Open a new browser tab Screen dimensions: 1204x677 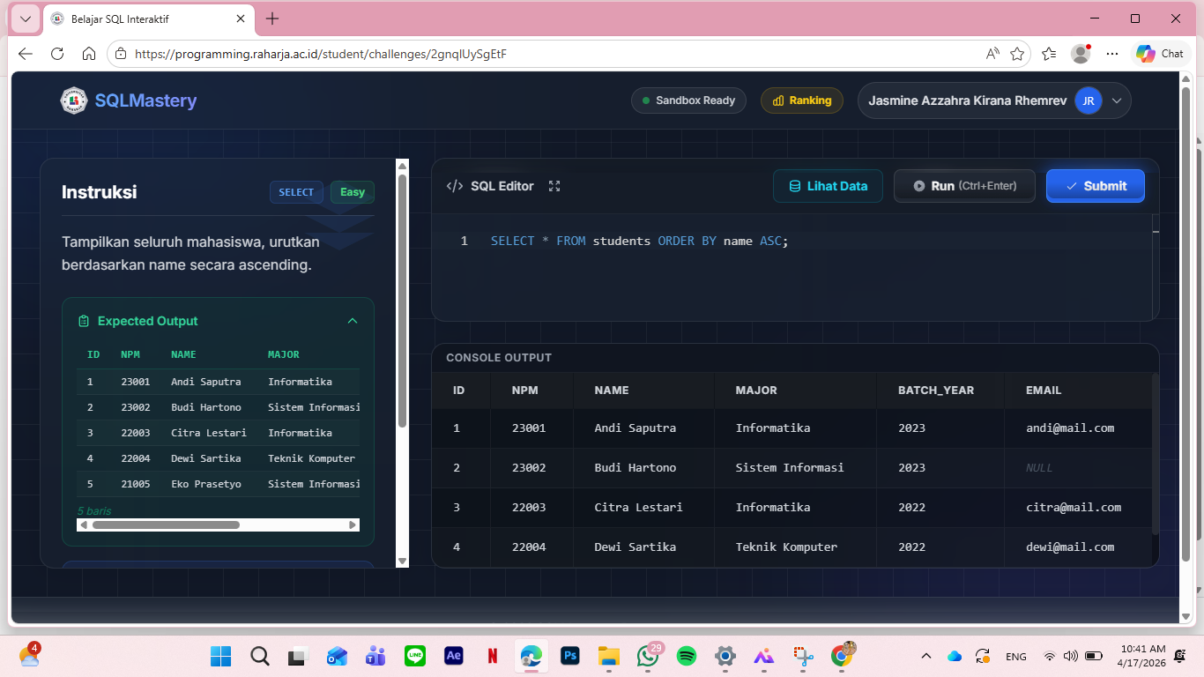click(272, 19)
